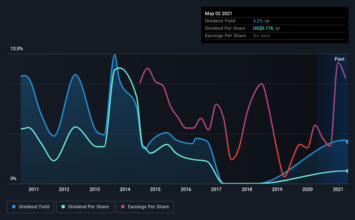Select the 2011 x-axis label

33,189
